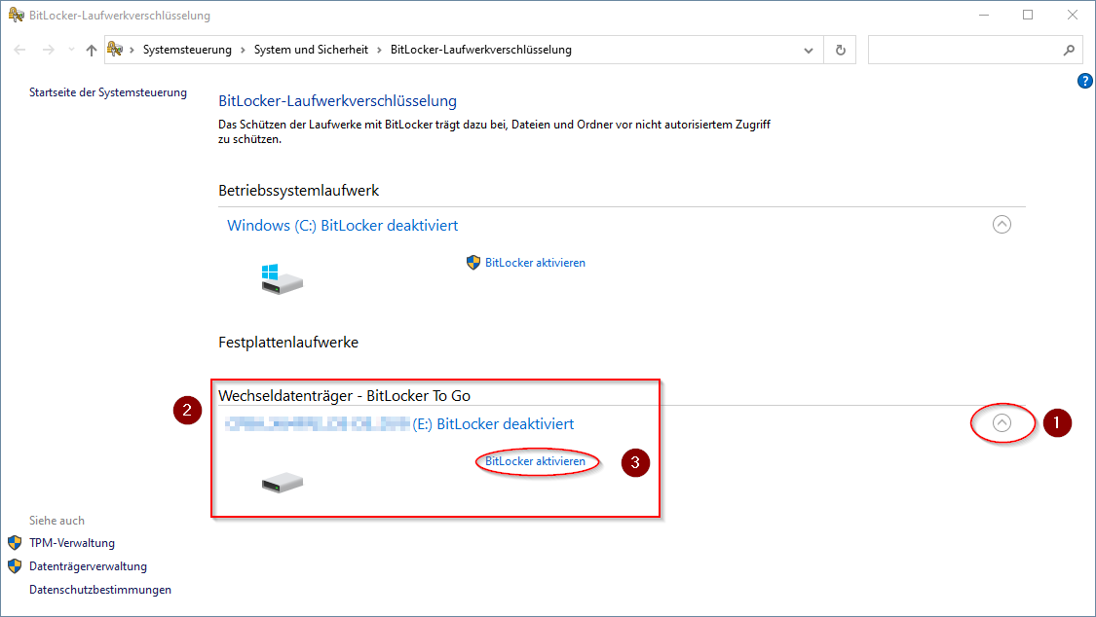The height and width of the screenshot is (617, 1096).
Task: Click the search magnifier icon
Action: [x=1069, y=50]
